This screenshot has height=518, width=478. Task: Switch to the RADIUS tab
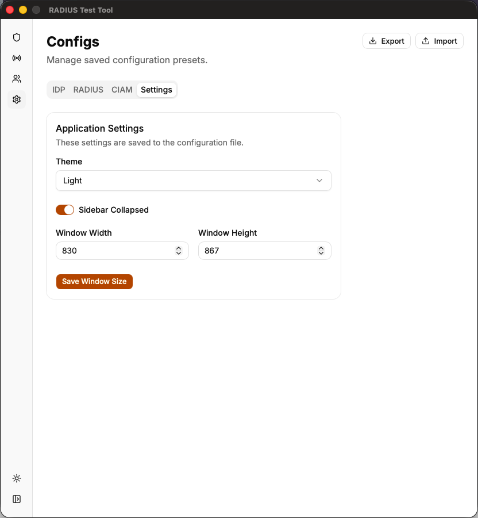coord(88,90)
